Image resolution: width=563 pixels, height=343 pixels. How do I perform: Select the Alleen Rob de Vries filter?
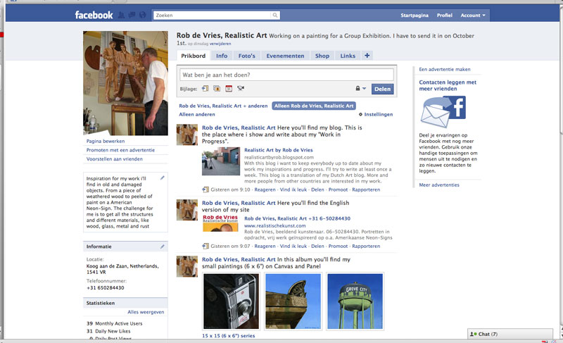point(314,106)
